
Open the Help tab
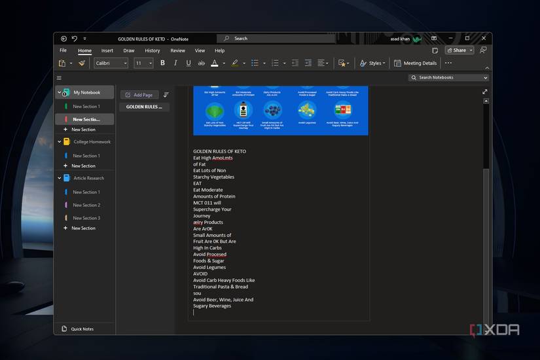coord(220,50)
